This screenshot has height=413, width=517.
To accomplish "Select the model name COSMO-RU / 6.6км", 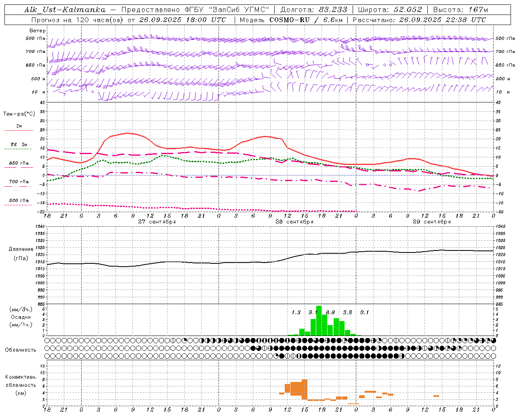I will point(305,20).
